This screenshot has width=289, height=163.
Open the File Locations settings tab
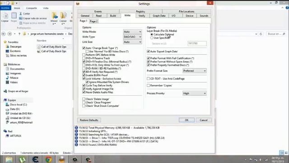pyautogui.click(x=186, y=11)
